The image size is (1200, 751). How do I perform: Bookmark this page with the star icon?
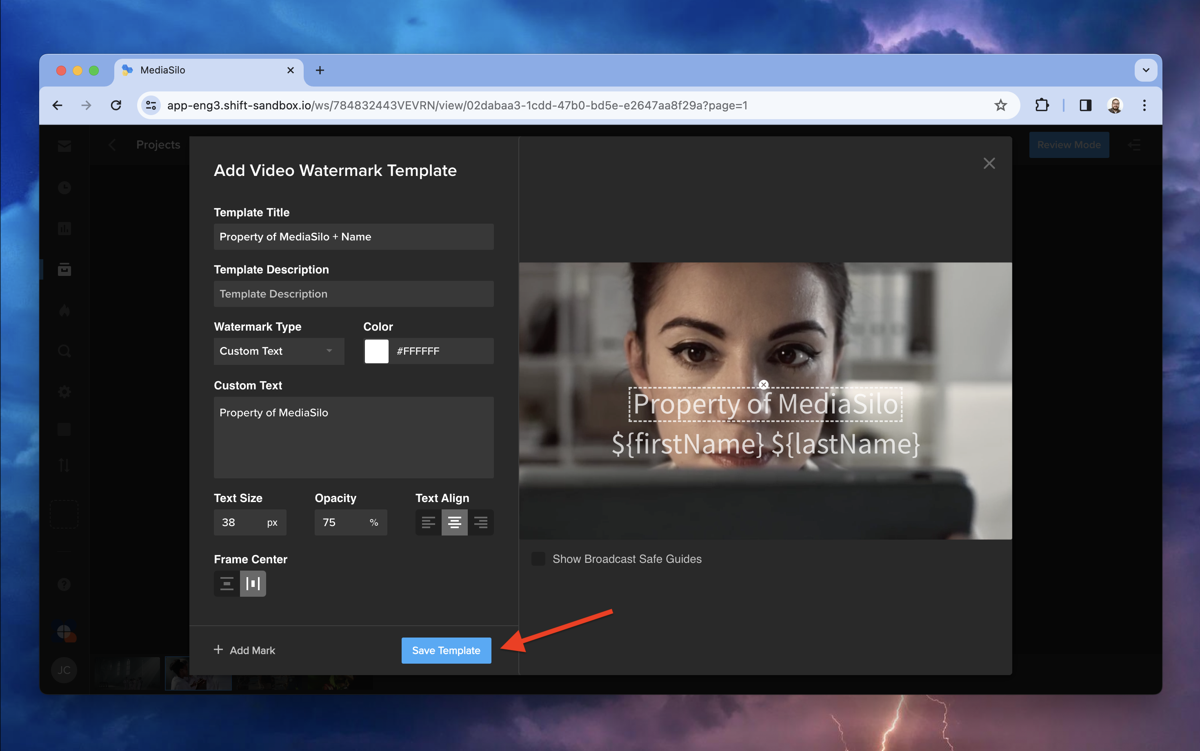(1000, 105)
